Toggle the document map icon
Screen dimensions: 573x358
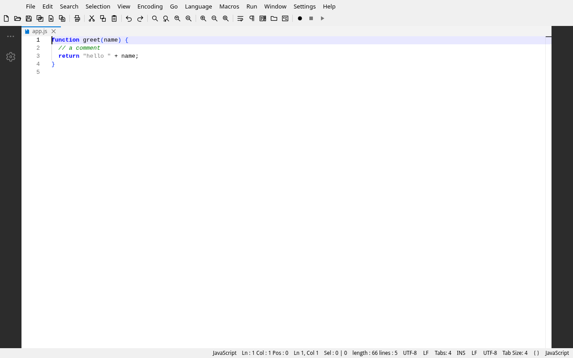click(263, 18)
